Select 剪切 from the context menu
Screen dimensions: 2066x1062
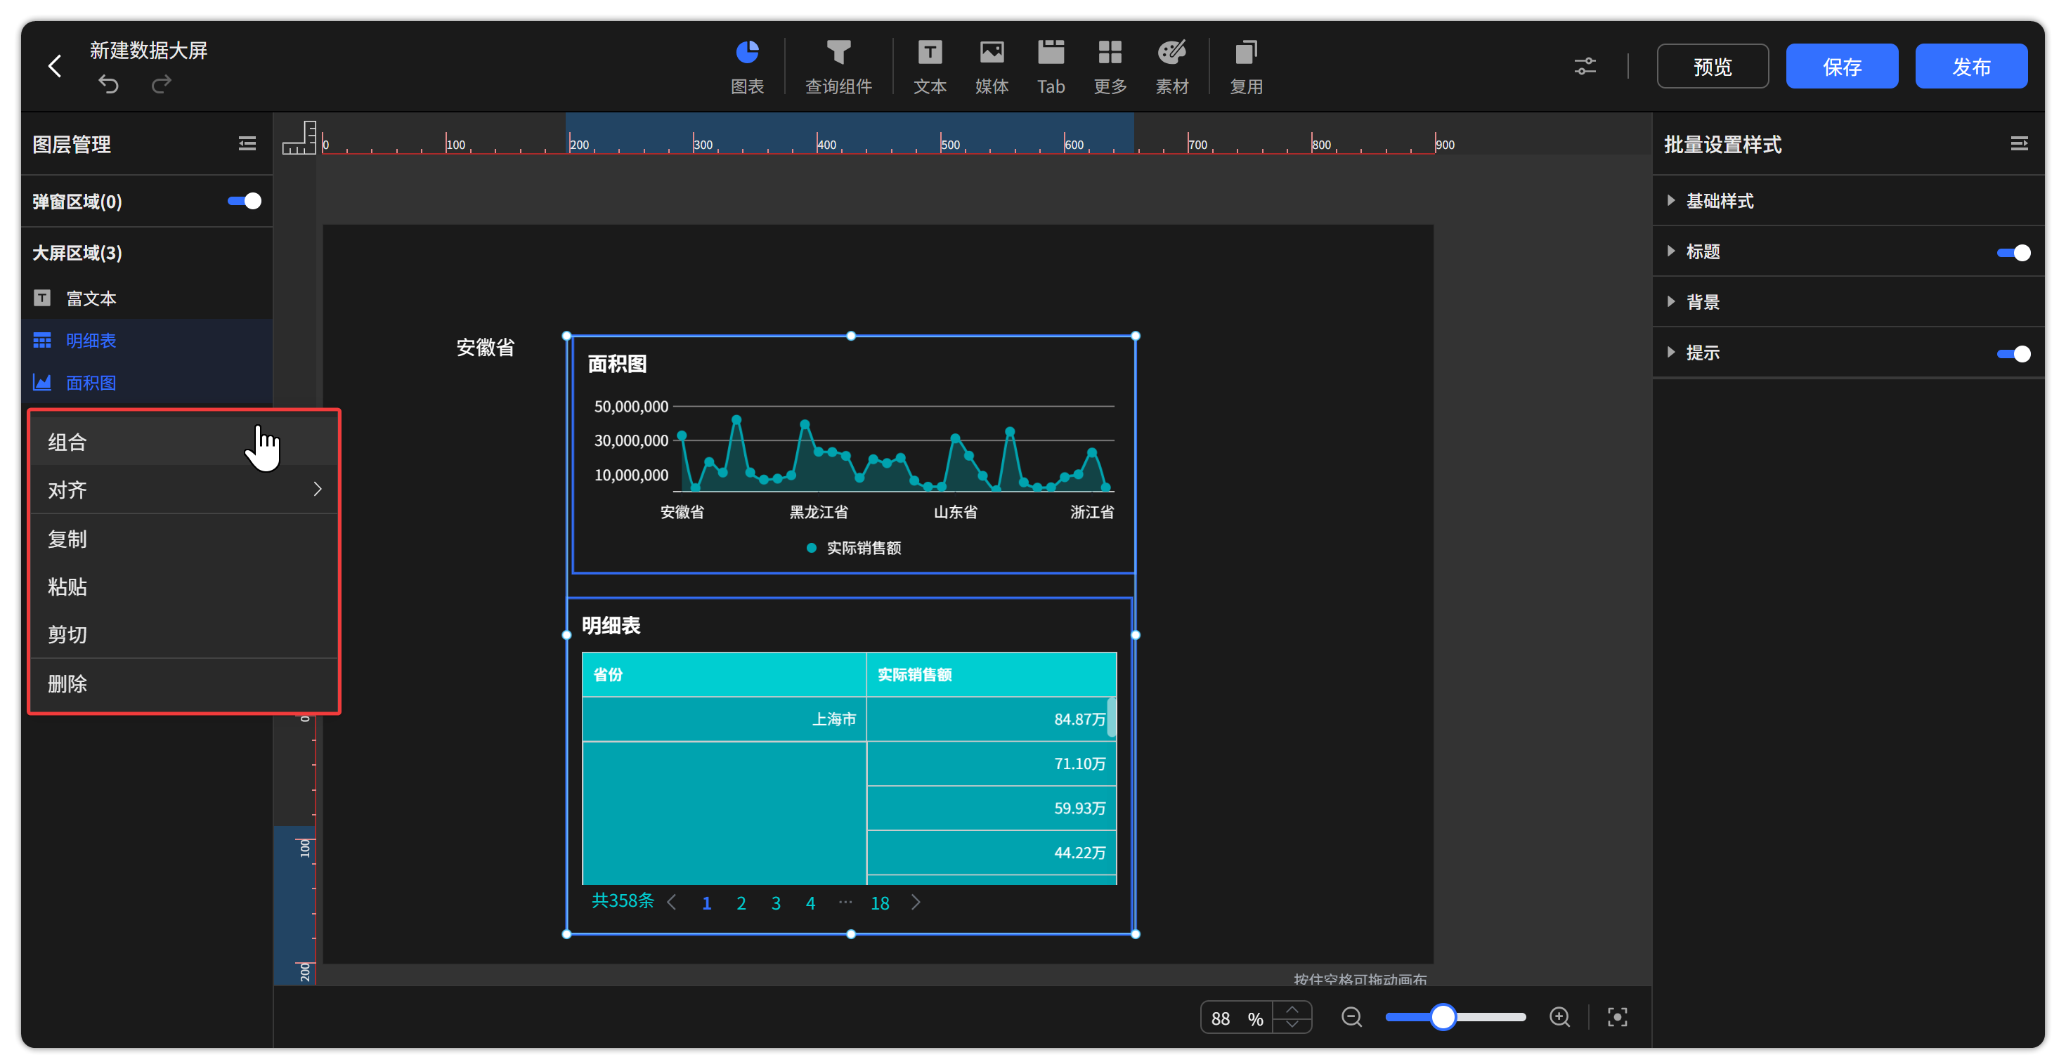[183, 635]
